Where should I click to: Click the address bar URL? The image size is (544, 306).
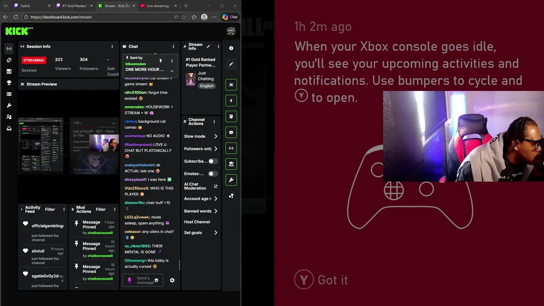(x=61, y=17)
